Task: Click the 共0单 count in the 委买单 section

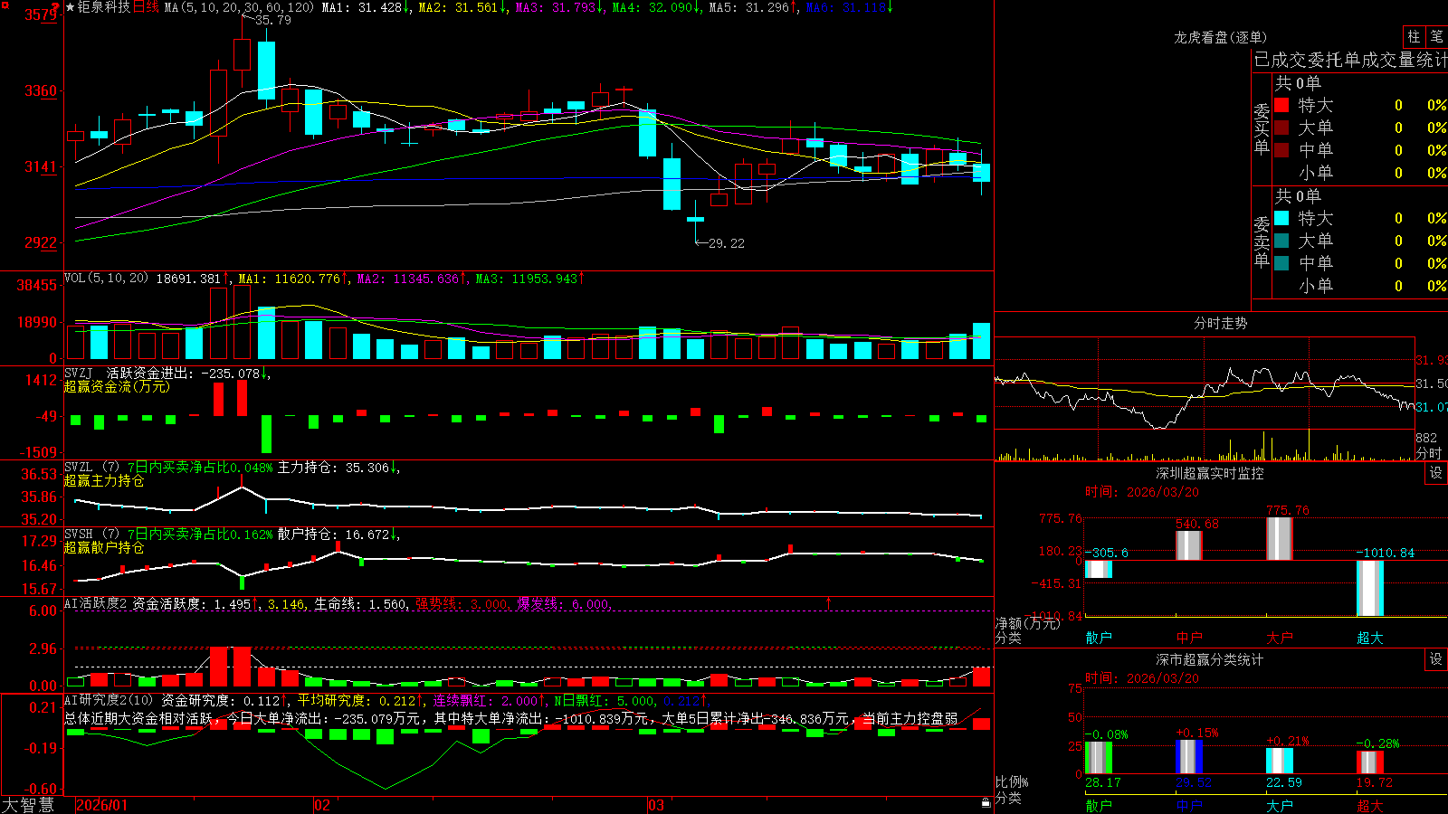Action: click(1298, 83)
